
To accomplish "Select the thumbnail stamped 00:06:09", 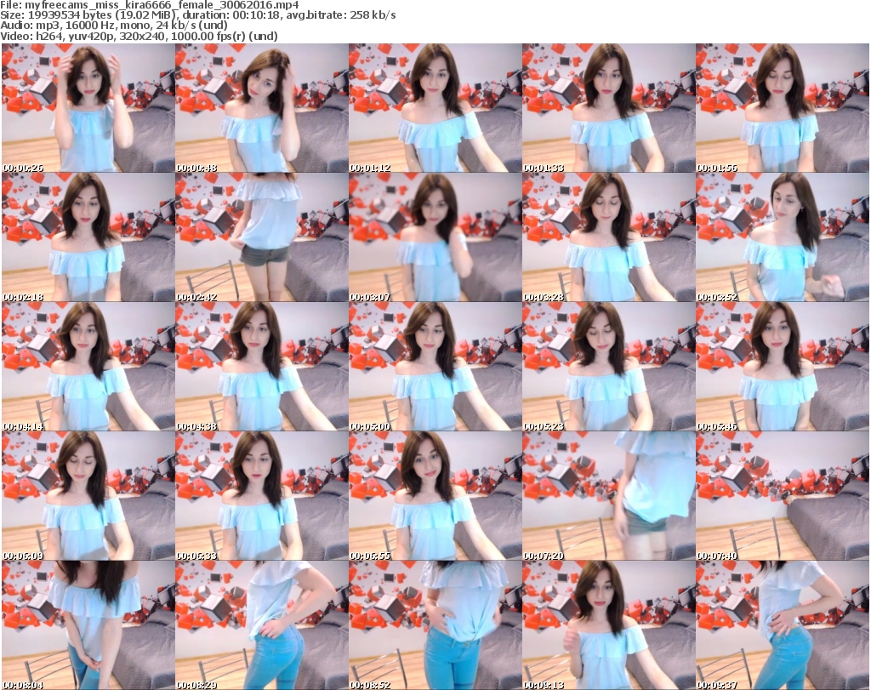I will (88, 496).
